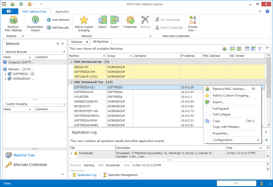The height and width of the screenshot is (187, 273).
Task: Click the filter funnel icon
Action: point(260,49)
